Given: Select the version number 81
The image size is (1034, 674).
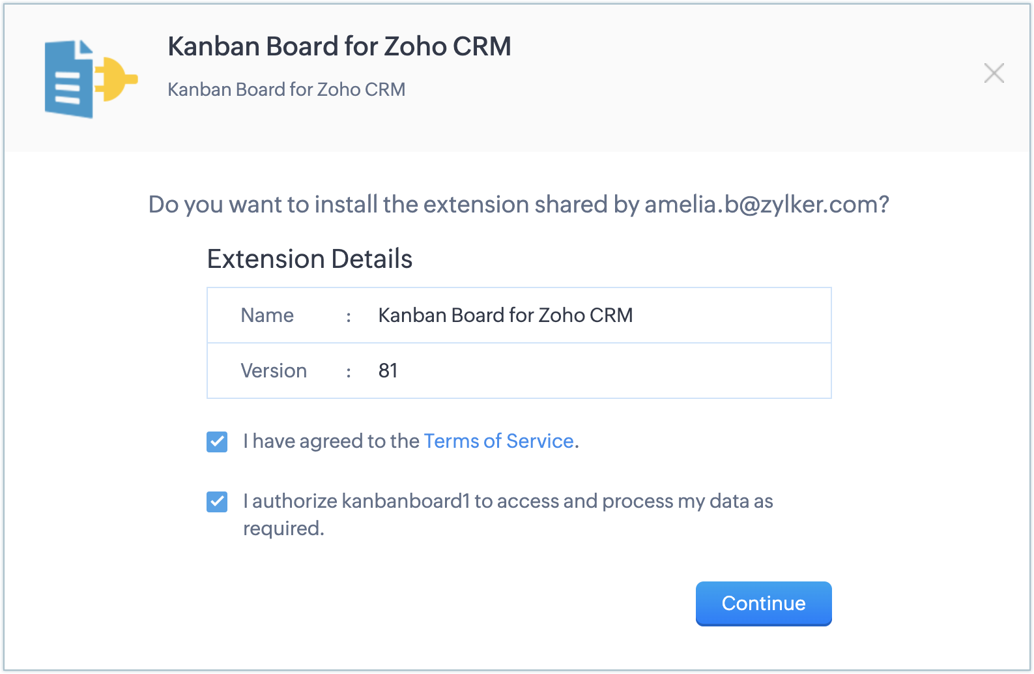Looking at the screenshot, I should click(388, 371).
